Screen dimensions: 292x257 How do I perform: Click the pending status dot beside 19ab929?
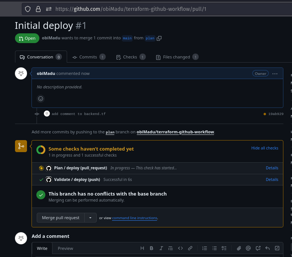click(265, 114)
